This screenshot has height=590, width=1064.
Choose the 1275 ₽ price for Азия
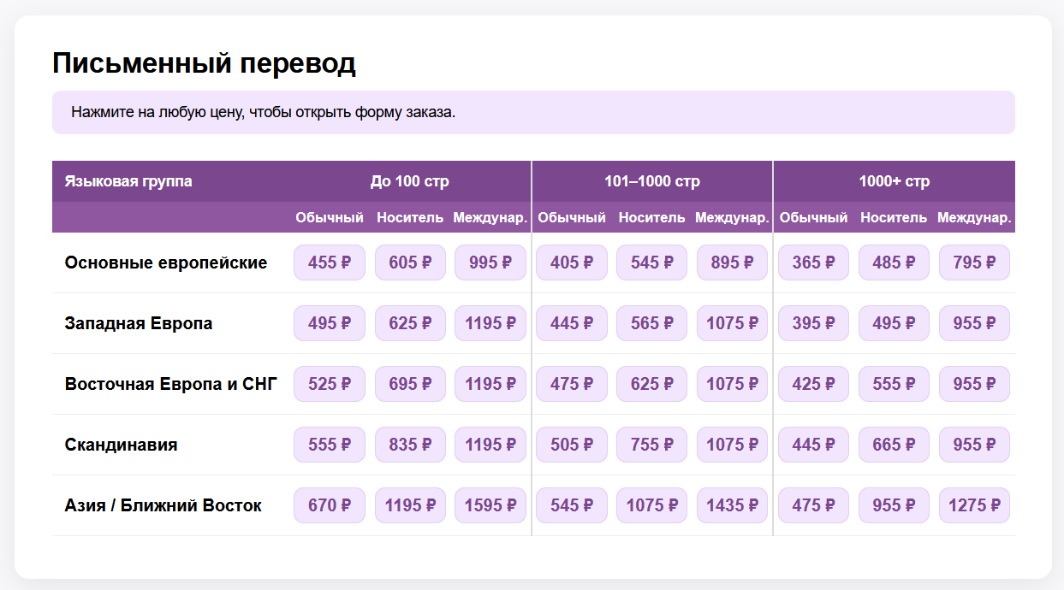coord(974,505)
